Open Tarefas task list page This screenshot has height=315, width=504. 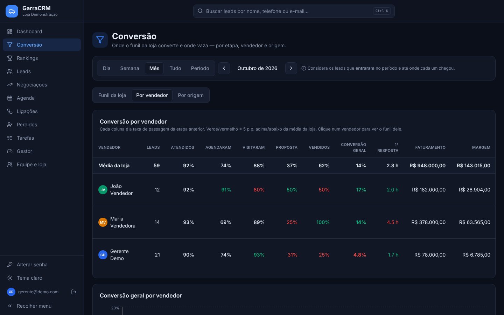point(42,138)
